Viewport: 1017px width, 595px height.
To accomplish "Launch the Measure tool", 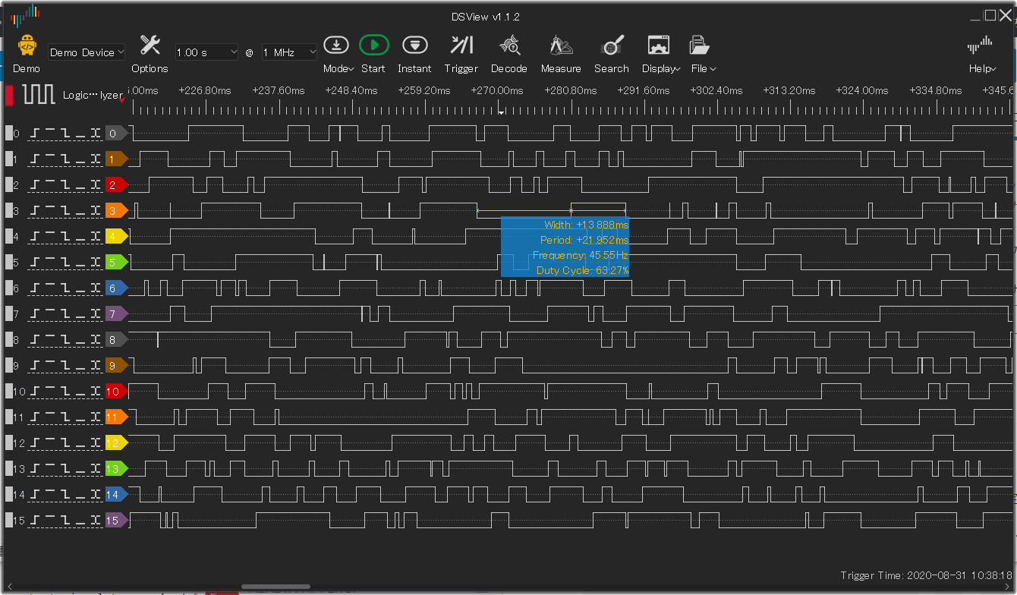I will (561, 45).
